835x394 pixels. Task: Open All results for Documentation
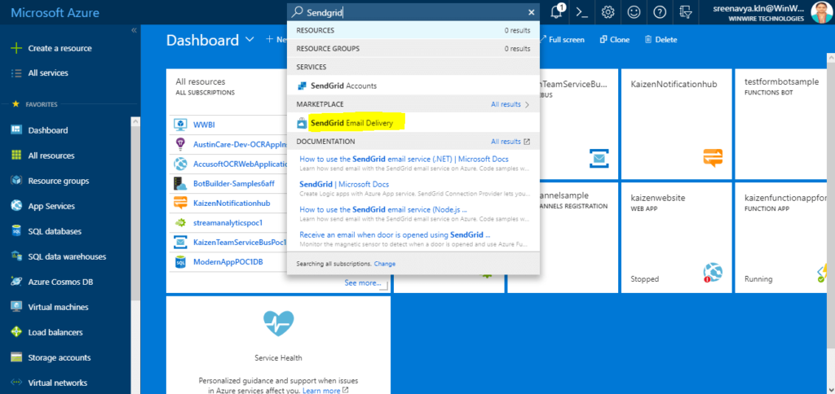[510, 142]
